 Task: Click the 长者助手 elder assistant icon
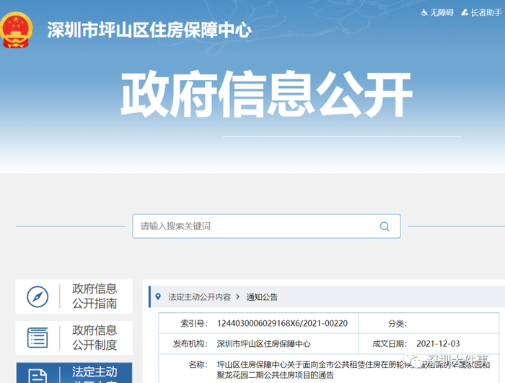click(465, 12)
